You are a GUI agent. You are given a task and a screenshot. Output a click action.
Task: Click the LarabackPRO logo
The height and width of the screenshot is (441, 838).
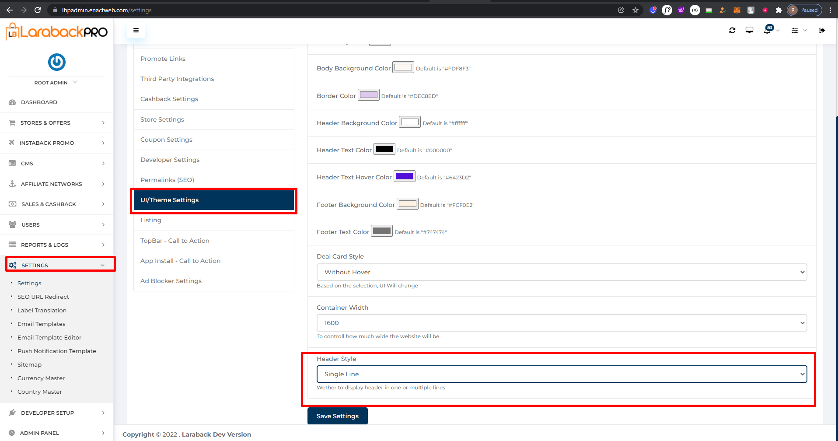[56, 31]
